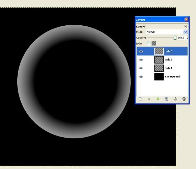Lower the layer with green down arrow
This screenshot has width=196, height=169.
coord(157,99)
